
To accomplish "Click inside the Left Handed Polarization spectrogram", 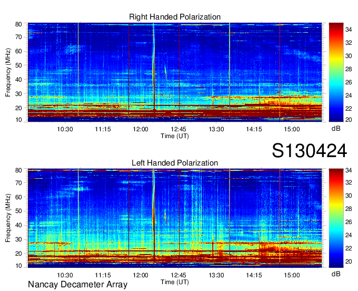I will pos(175,218).
